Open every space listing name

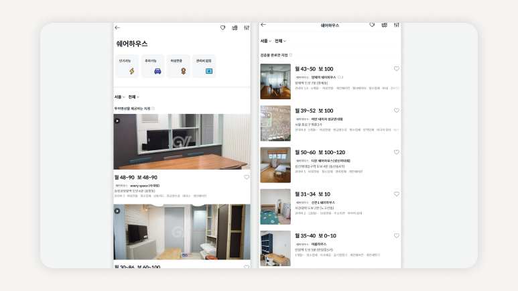(x=145, y=186)
